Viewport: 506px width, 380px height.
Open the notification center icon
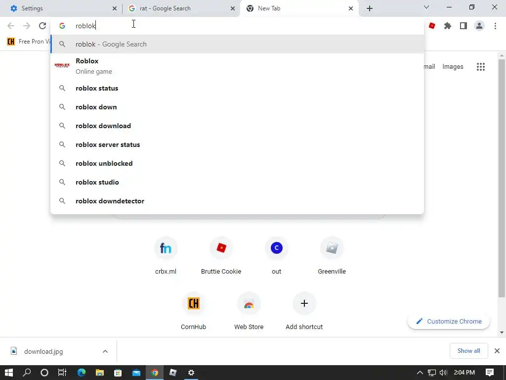tap(490, 373)
